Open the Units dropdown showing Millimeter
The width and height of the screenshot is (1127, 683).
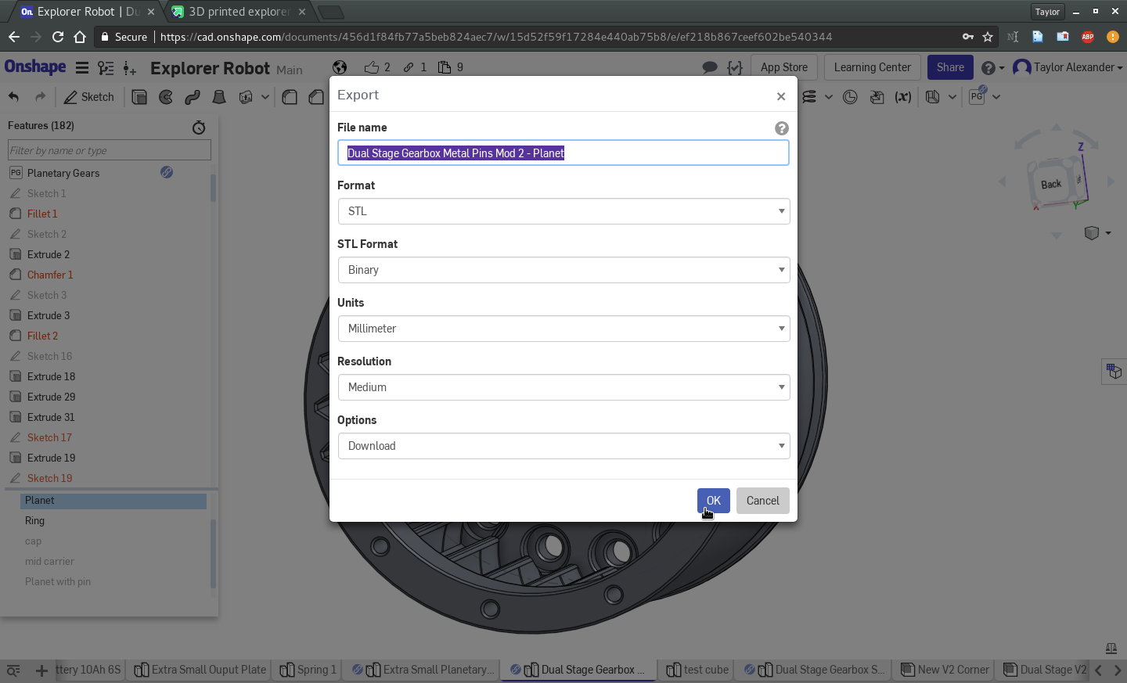[563, 329]
